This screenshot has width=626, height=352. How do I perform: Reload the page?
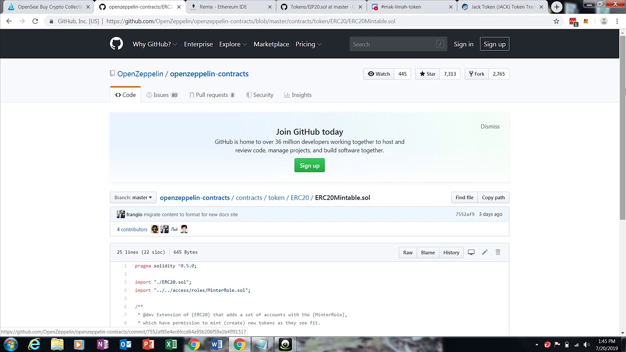click(35, 21)
